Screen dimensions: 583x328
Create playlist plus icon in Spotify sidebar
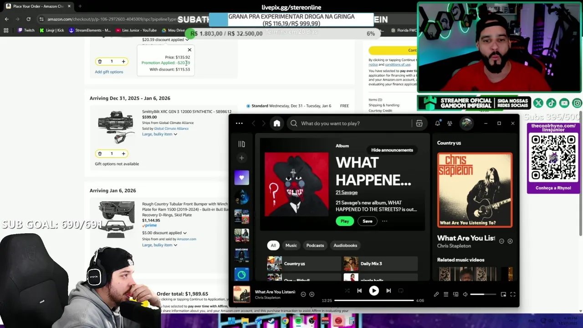(241, 158)
